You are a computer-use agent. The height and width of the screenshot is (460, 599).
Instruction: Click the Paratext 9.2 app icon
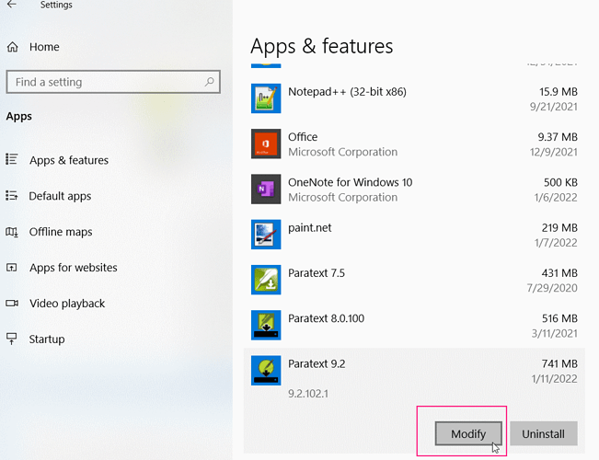[266, 371]
